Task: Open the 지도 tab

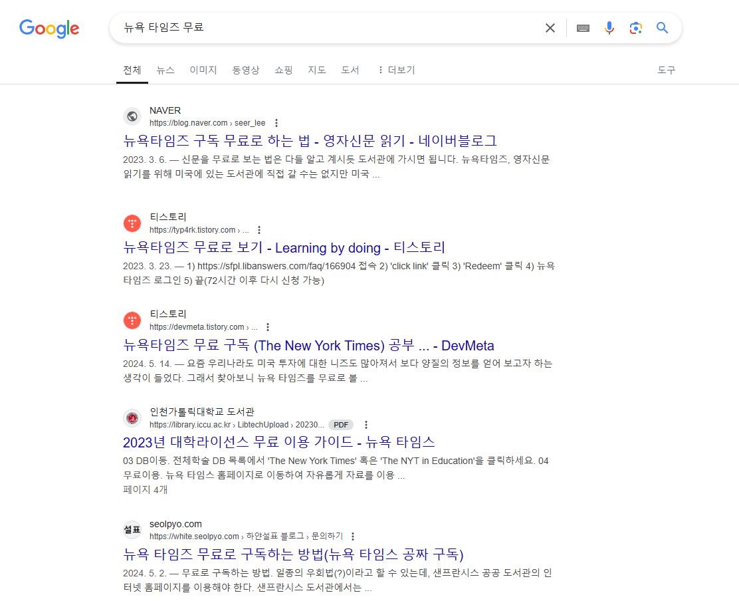Action: pos(317,70)
